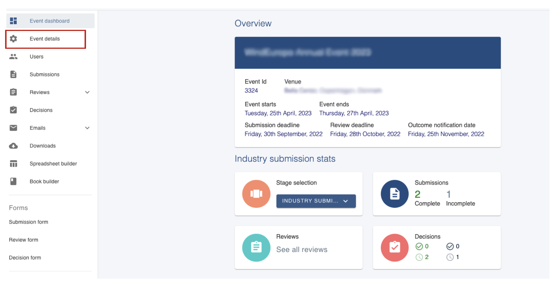Click event start date Tuesday, 25th April, 2023
This screenshot has width=557, height=288.
(278, 113)
